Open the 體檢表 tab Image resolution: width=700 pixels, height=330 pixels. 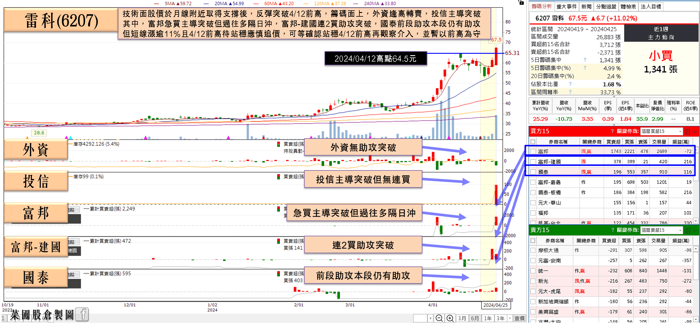pos(628,7)
